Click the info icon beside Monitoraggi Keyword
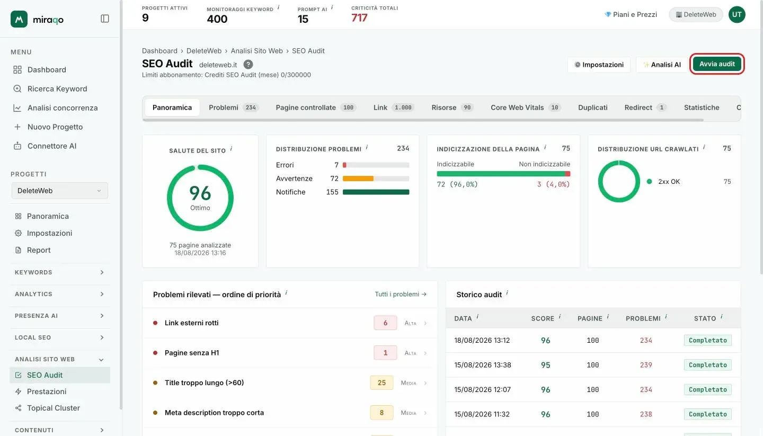Image resolution: width=763 pixels, height=436 pixels. point(279,8)
